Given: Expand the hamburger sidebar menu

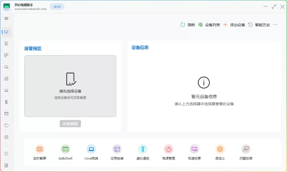Looking at the screenshot, I should point(6,18).
